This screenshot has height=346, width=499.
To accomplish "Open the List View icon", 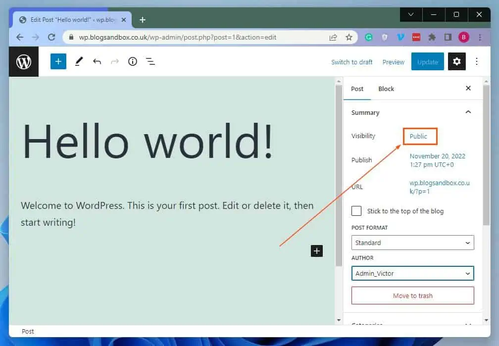I will 150,61.
